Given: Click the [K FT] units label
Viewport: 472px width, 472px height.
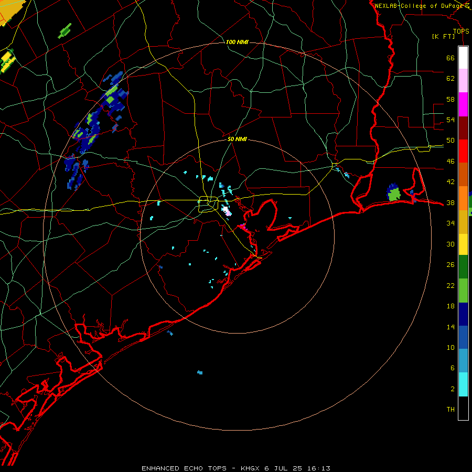Looking at the screenshot, I should [x=443, y=36].
